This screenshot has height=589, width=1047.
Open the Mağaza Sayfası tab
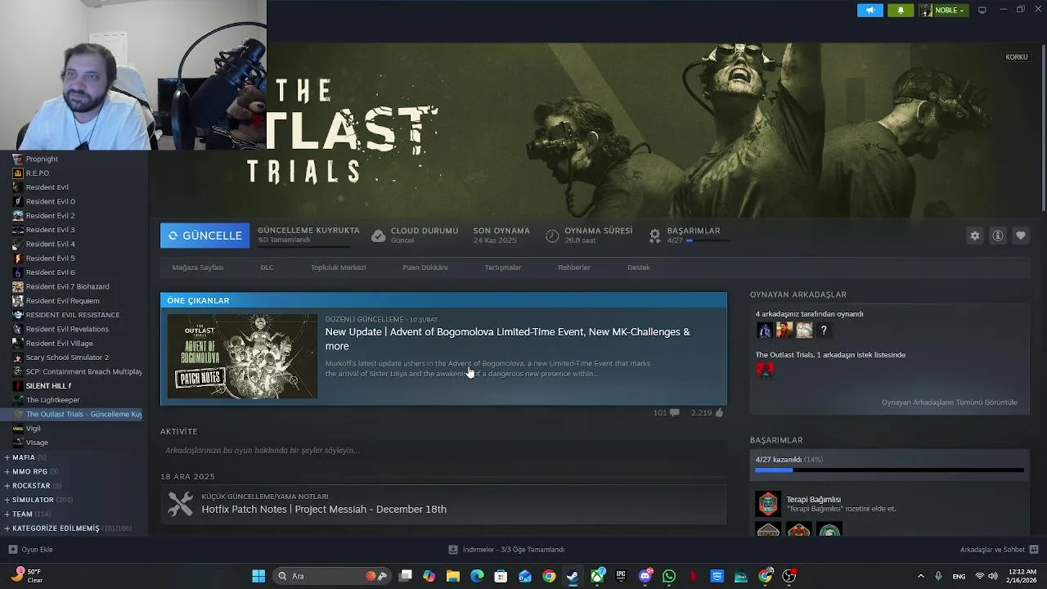197,268
